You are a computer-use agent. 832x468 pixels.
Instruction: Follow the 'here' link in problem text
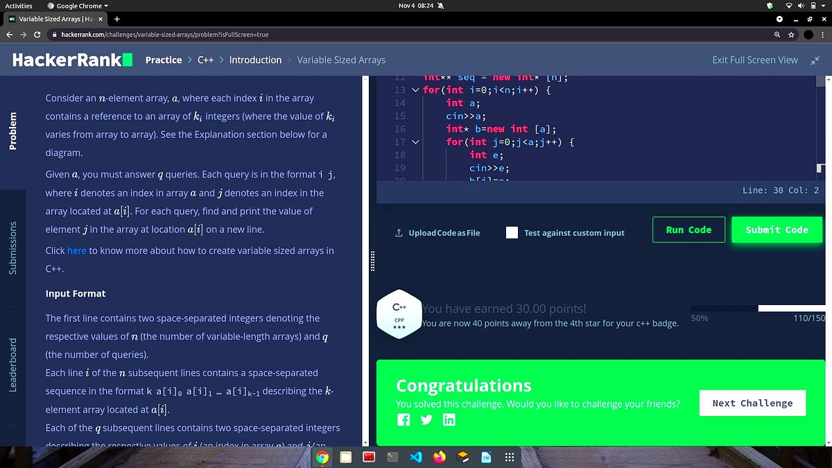[76, 250]
